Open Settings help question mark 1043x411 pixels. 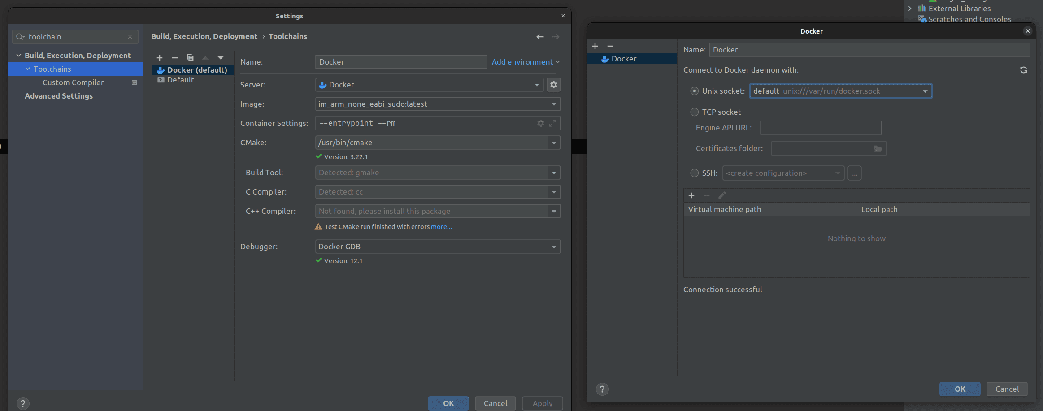[x=23, y=403]
